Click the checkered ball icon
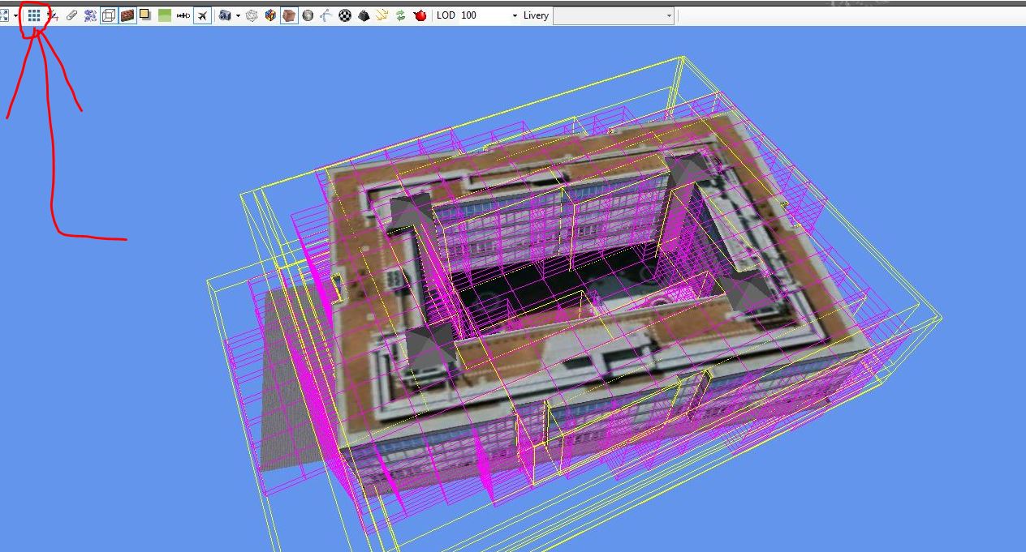The height and width of the screenshot is (552, 1026). point(345,15)
